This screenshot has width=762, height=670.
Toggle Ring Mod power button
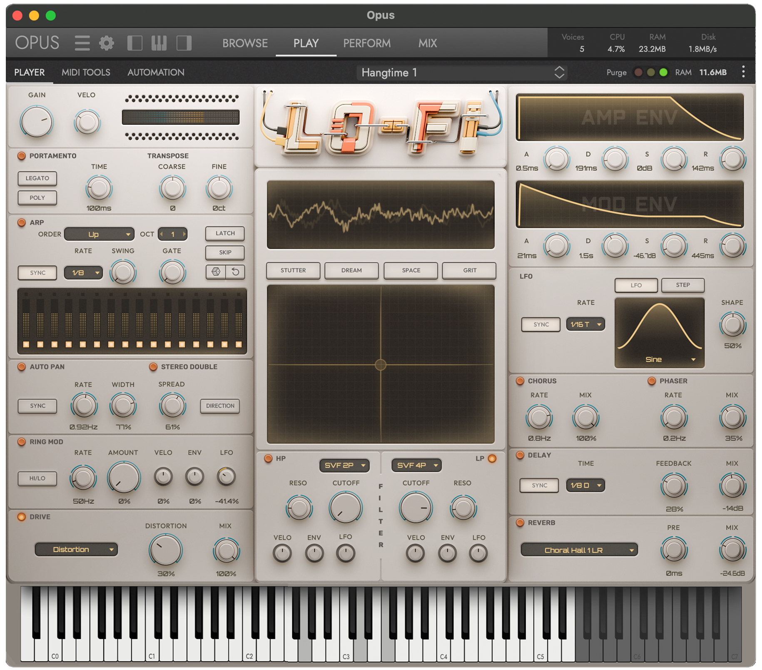click(21, 442)
